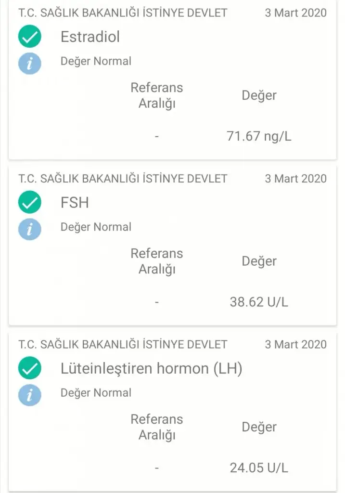Select the Estradiol value 71.67 ng/L
Viewport: 345px width, 493px height.
click(x=259, y=136)
